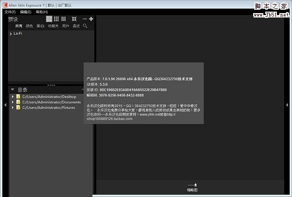Click the 产品版本 7.0.1.96 line
Screen dimensions: 292x197
(x=140, y=79)
